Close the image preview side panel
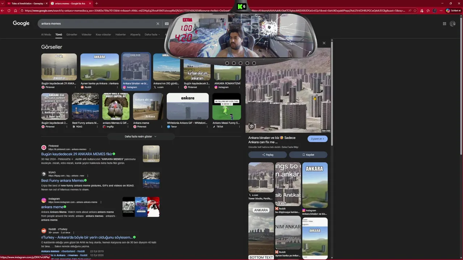This screenshot has width=463, height=260. pyautogui.click(x=324, y=43)
